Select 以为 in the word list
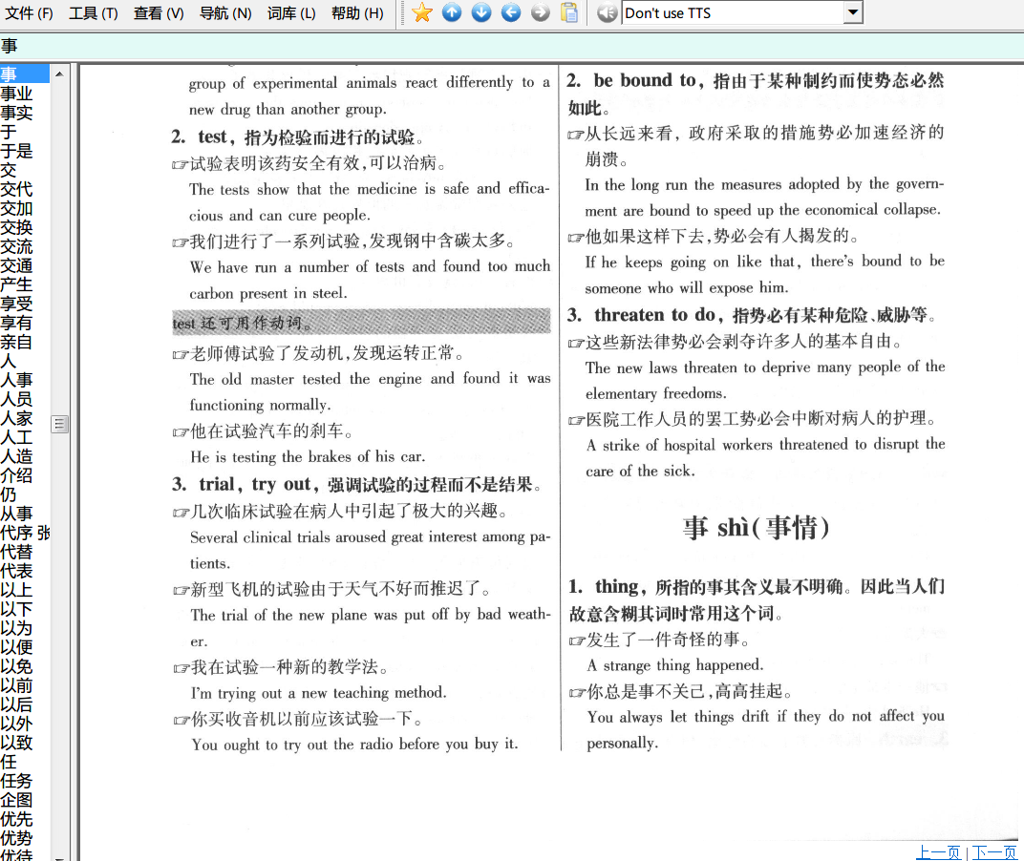 16,628
